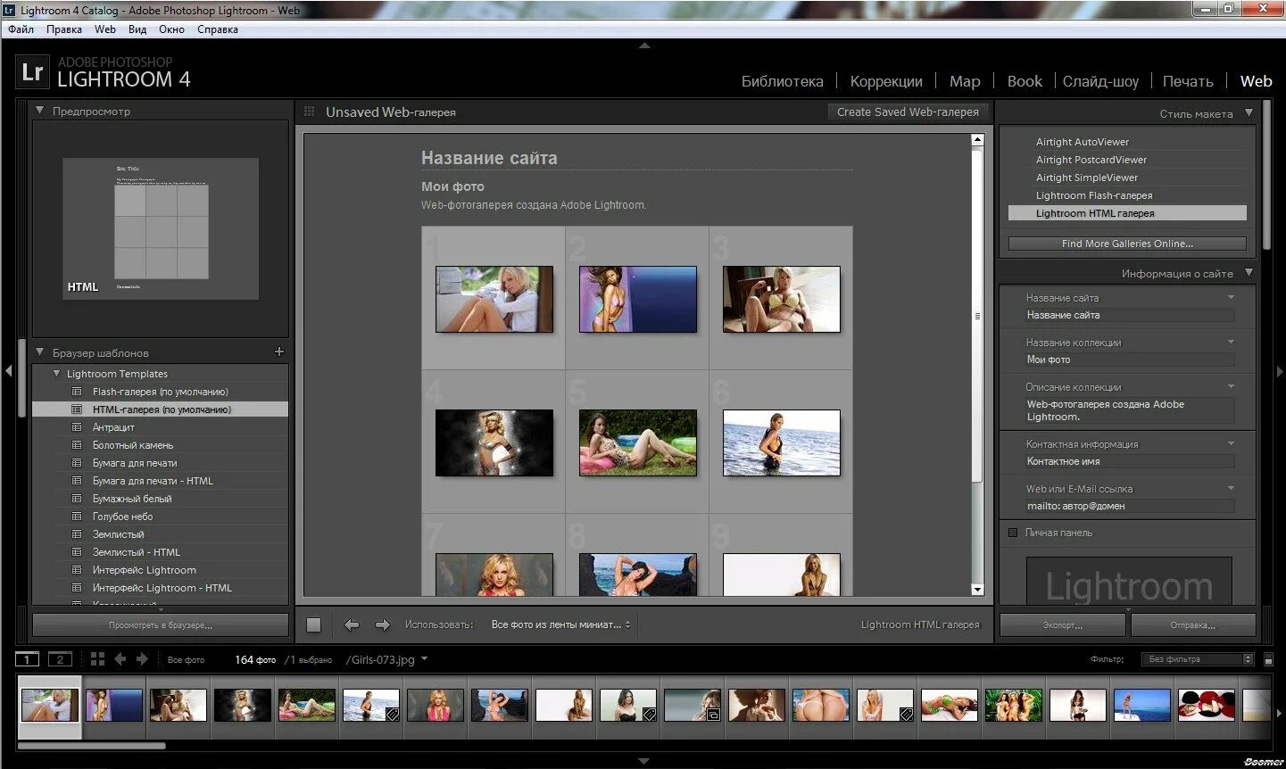This screenshot has height=769, width=1286.
Task: Hide filmstrip with bottom arrow
Action: tap(643, 761)
